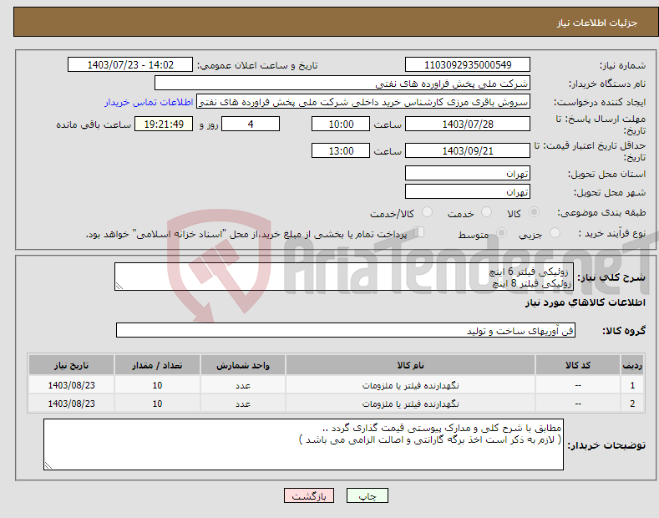Click the نام کالا column header
The height and width of the screenshot is (518, 659).
click(410, 365)
